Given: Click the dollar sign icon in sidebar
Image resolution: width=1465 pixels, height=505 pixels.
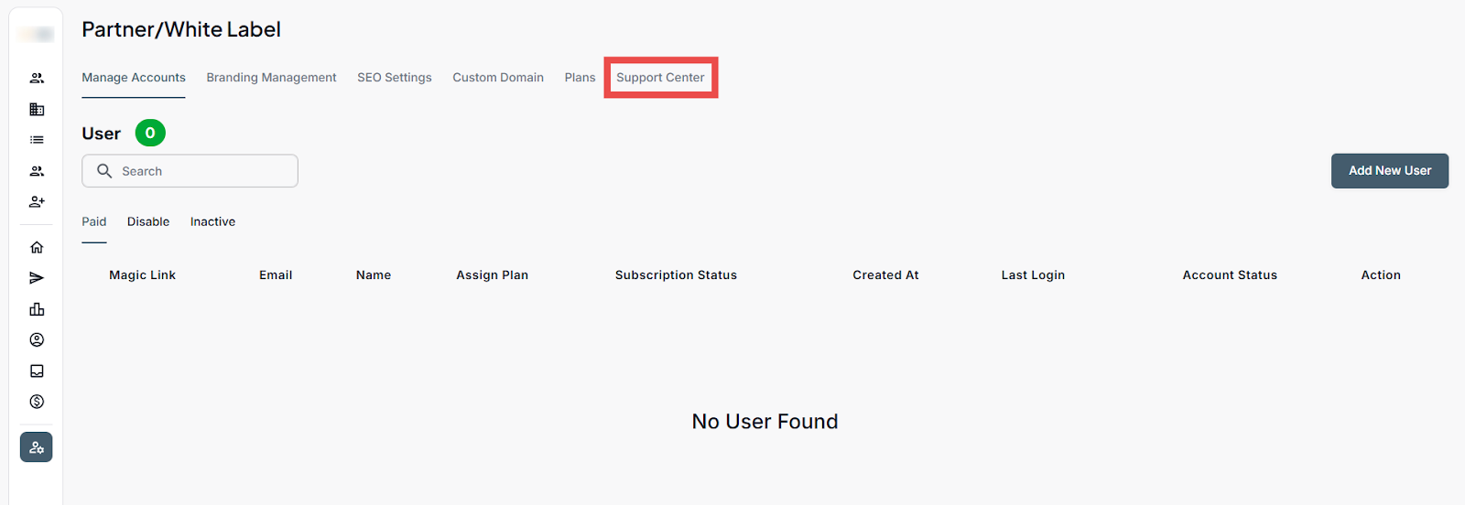Looking at the screenshot, I should point(37,402).
